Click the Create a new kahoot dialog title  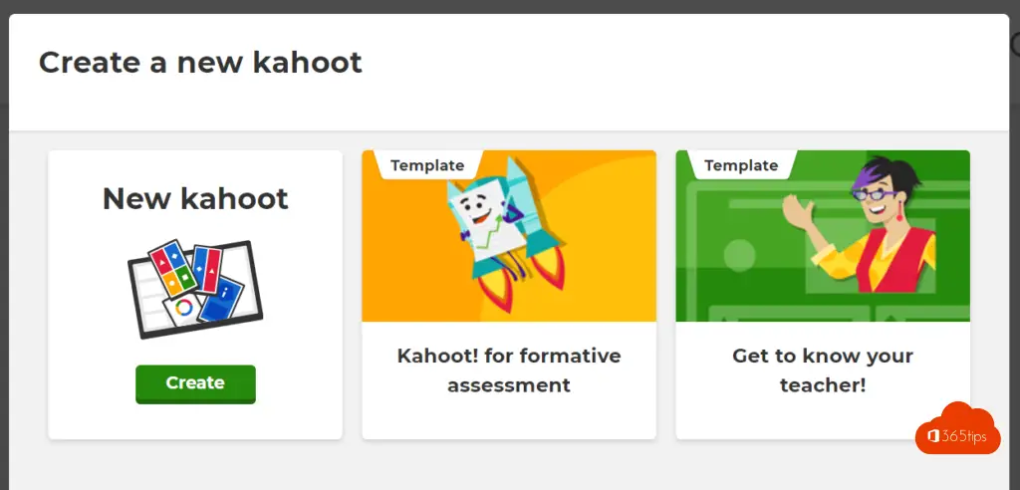pos(200,63)
